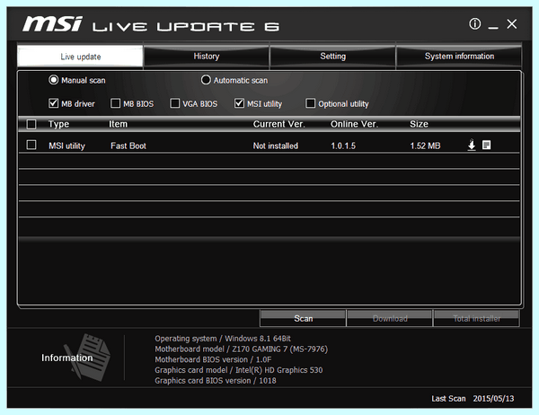Tick the Fast Boot row checkbox
Viewport: 539px width, 415px height.
[31, 145]
